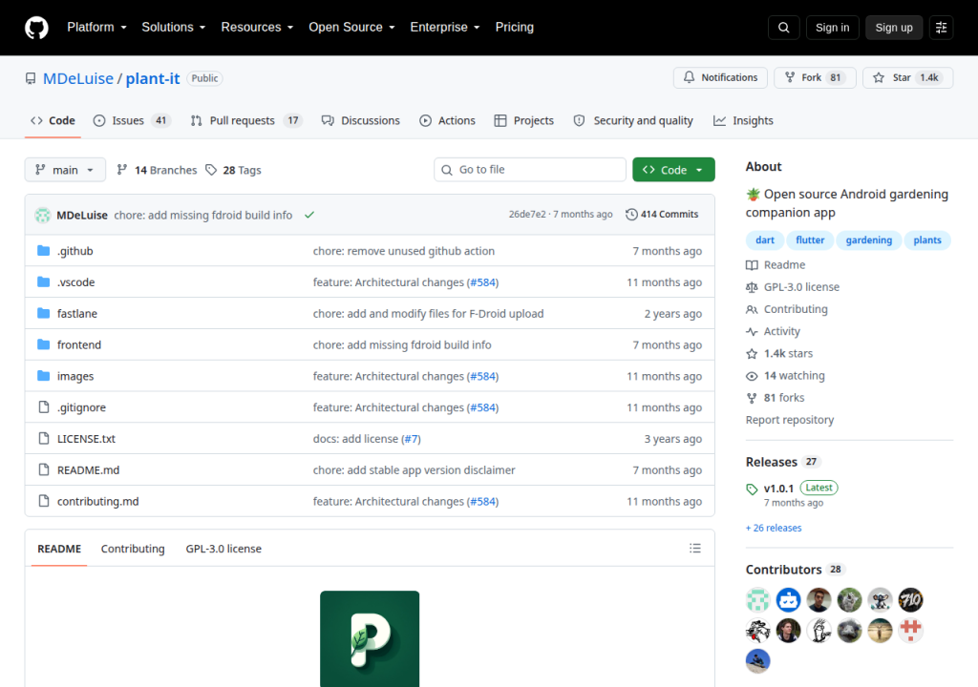978x687 pixels.
Task: Open the README outline list icon
Action: pos(695,549)
